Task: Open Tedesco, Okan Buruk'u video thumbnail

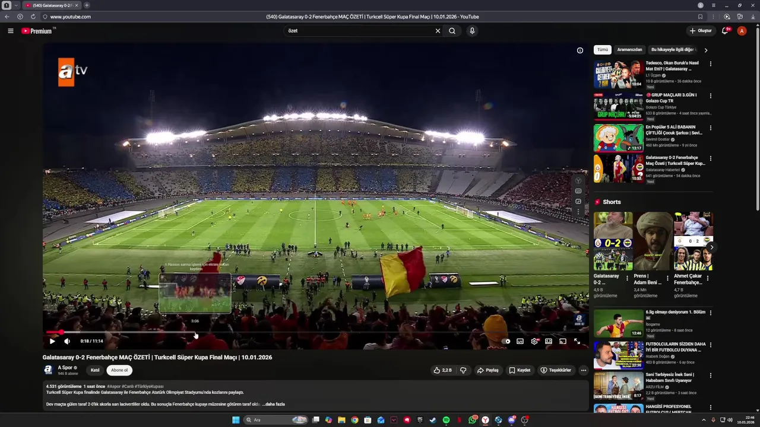Action: click(x=618, y=74)
